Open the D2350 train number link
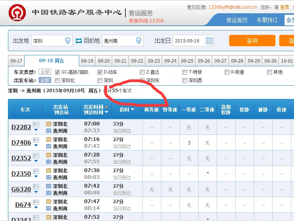The image size is (294, 221). pos(21,174)
